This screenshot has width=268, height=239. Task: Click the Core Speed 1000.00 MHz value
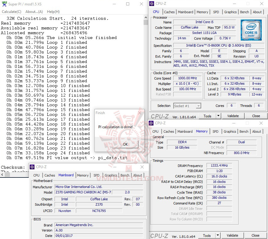187,78
